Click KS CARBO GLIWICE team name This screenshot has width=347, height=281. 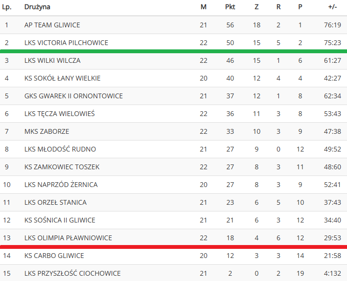tap(54, 256)
